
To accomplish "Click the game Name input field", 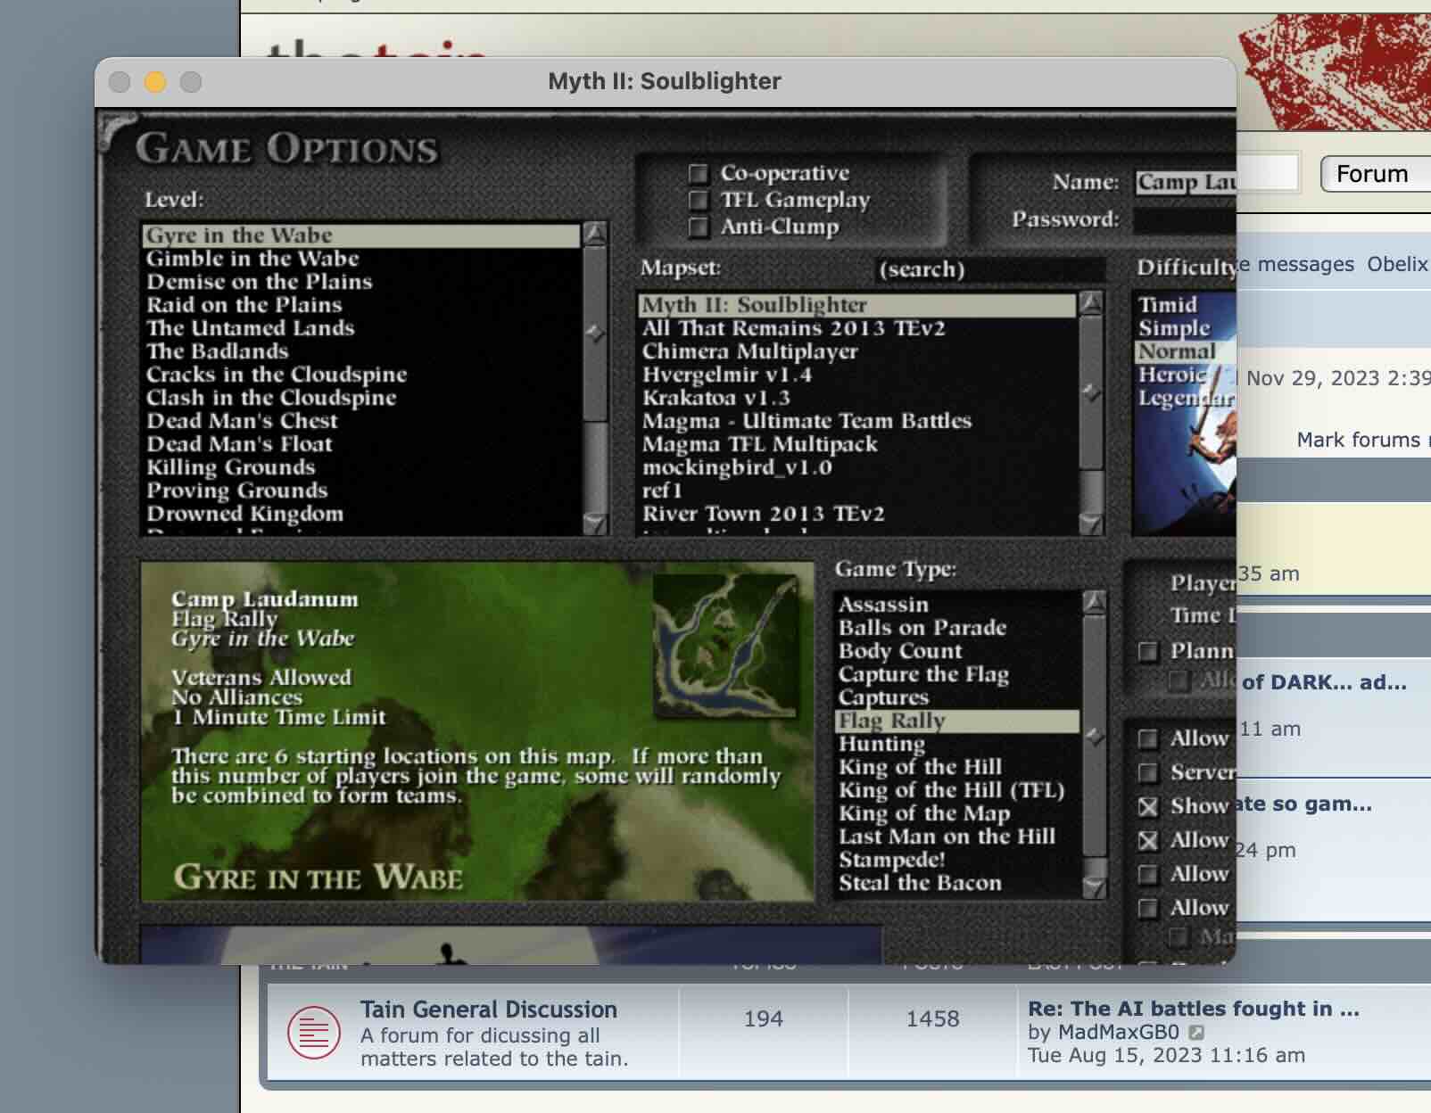I will click(x=1185, y=182).
